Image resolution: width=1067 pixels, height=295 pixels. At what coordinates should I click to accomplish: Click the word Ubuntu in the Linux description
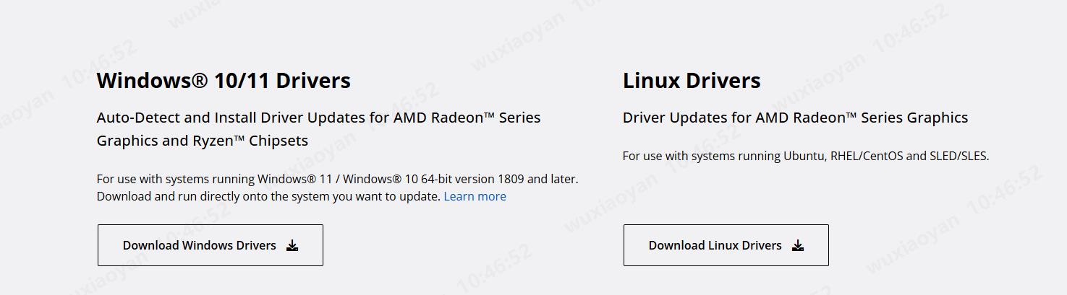point(804,156)
